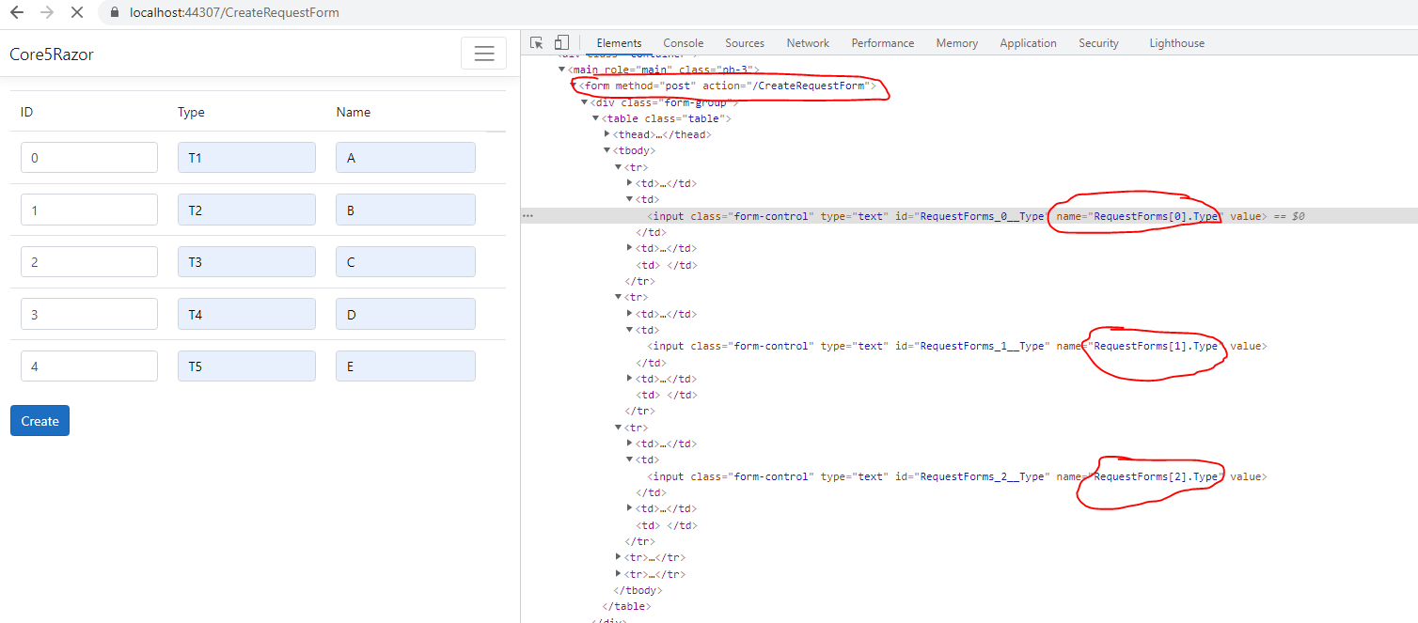Image resolution: width=1418 pixels, height=623 pixels.
Task: Click the security lock icon in address bar
Action: (114, 13)
